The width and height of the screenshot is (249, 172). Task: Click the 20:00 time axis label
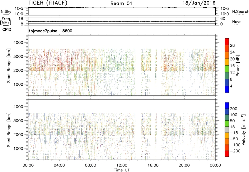[184, 165]
